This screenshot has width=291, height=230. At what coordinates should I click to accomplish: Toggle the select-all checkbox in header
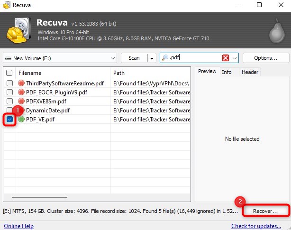[x=9, y=73]
